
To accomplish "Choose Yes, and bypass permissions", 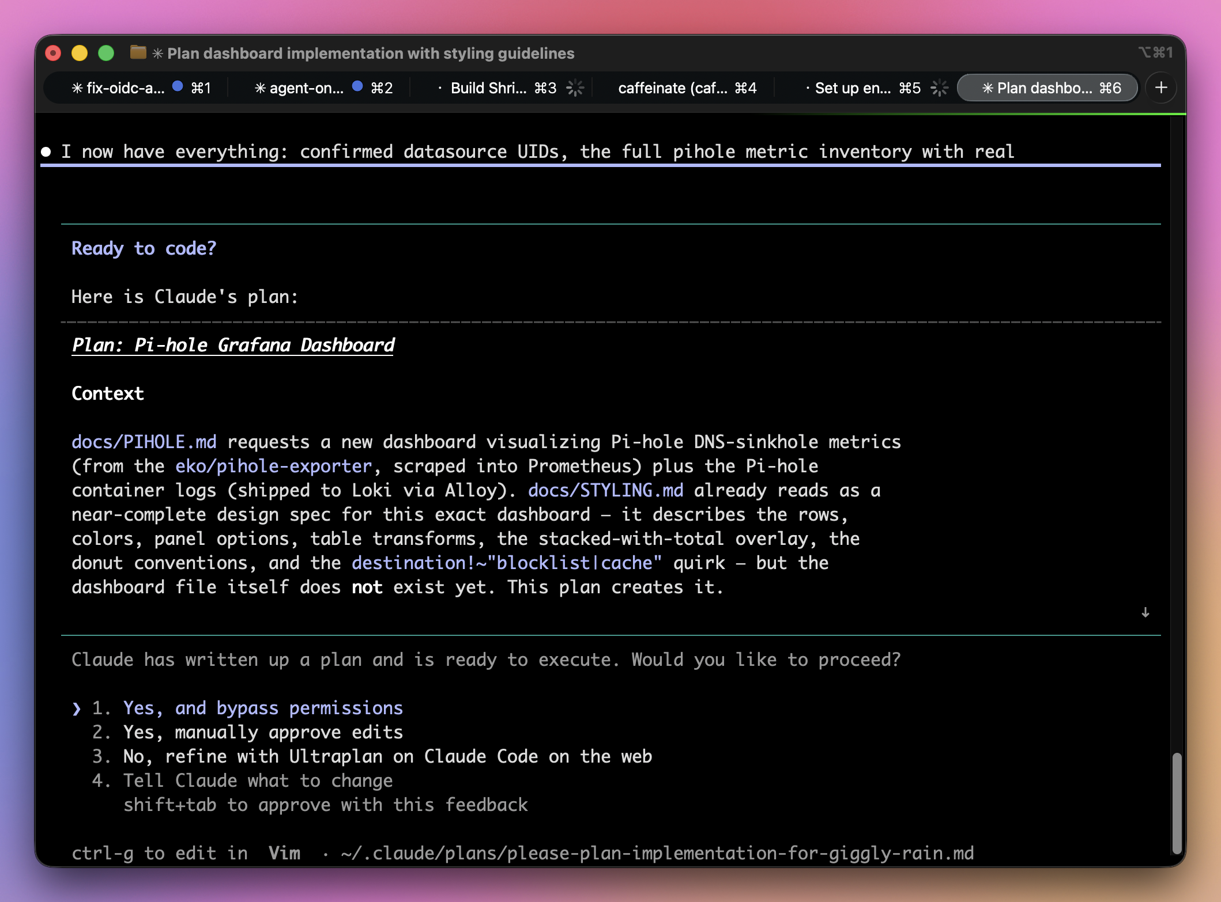I will pos(263,708).
